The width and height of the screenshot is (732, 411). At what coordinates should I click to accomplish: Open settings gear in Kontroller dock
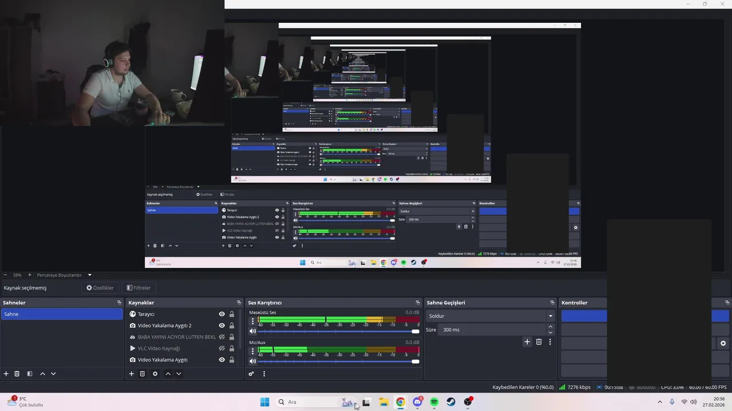point(723,343)
